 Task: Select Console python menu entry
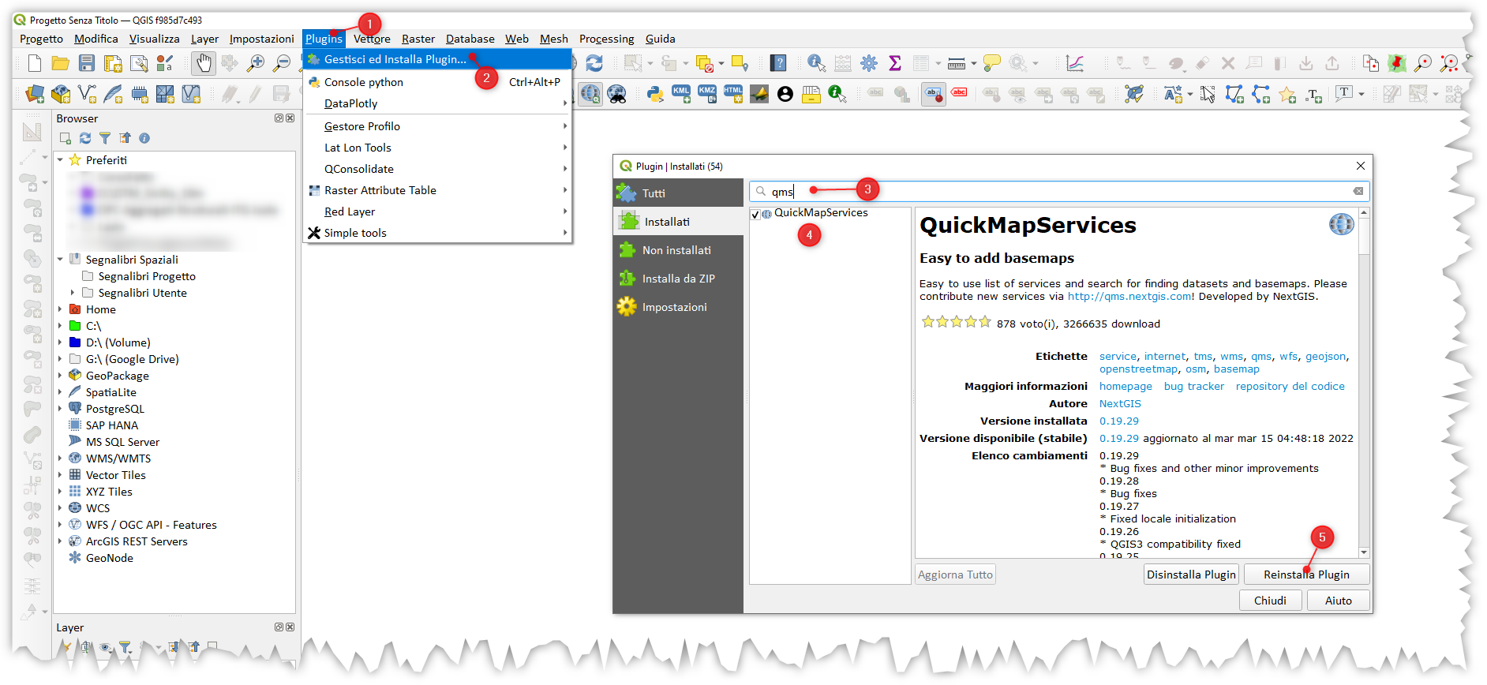(363, 82)
